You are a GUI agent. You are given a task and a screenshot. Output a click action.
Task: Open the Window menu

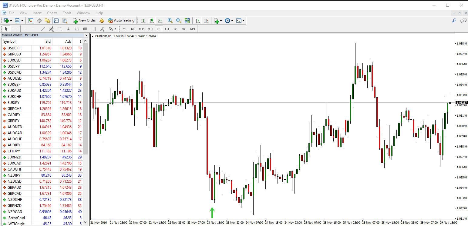point(83,13)
